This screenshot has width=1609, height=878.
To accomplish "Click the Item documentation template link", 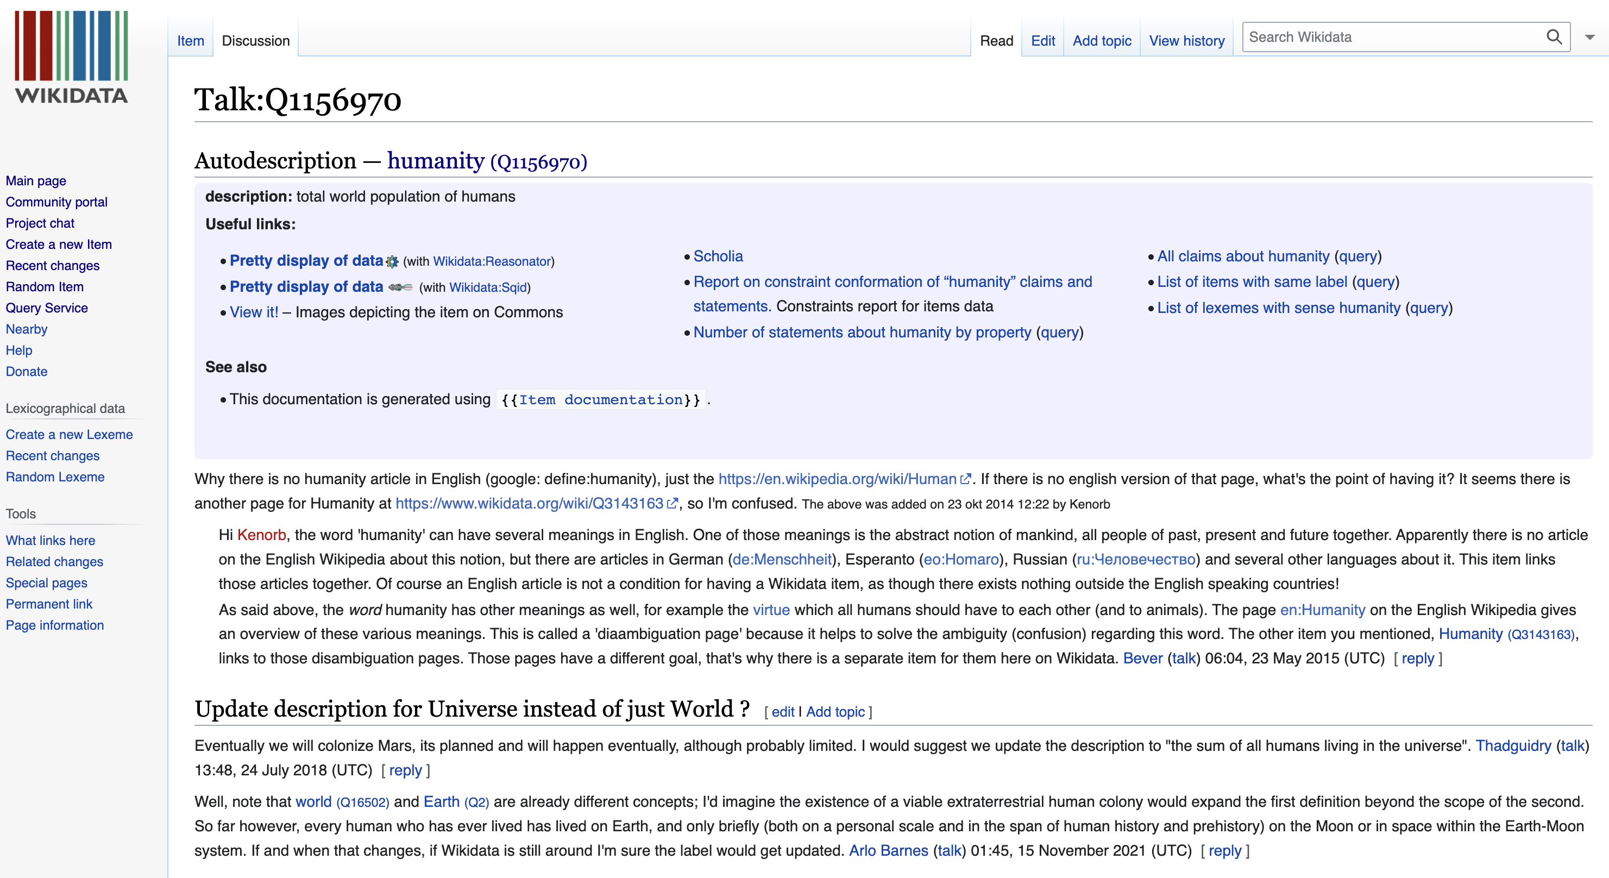I will [x=600, y=400].
